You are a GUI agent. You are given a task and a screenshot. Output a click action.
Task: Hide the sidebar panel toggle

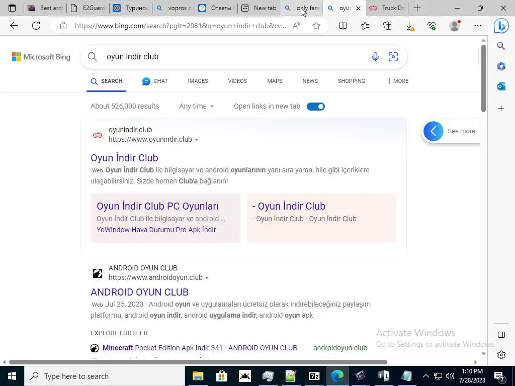click(x=501, y=334)
